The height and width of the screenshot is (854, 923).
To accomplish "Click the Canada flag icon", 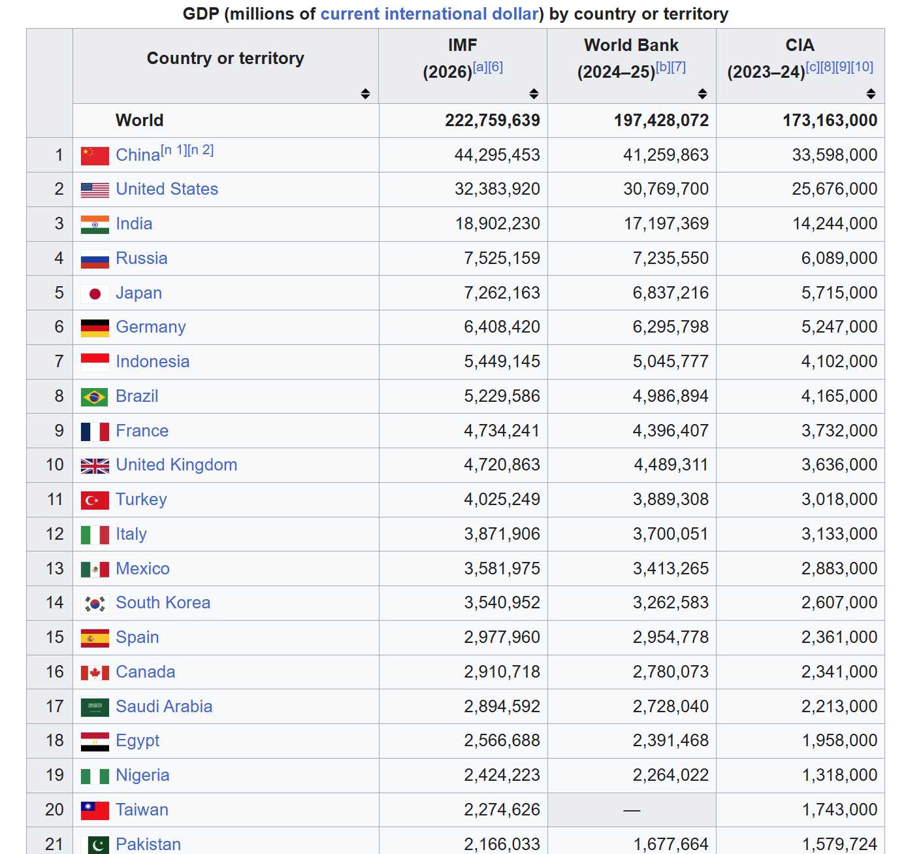I will click(95, 673).
